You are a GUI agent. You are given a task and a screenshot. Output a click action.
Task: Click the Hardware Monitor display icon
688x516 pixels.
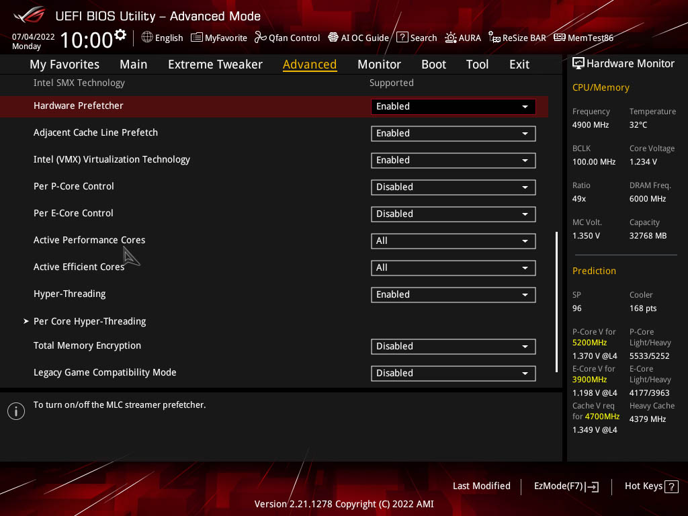(x=578, y=64)
